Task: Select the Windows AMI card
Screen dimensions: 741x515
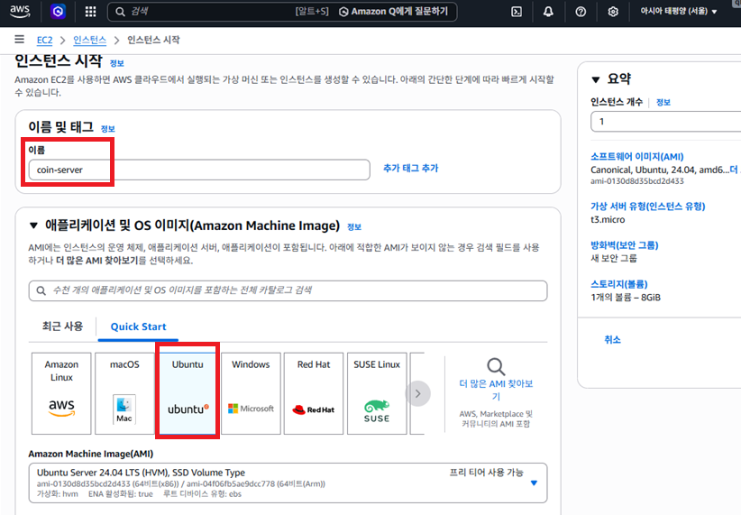Action: pos(251,393)
